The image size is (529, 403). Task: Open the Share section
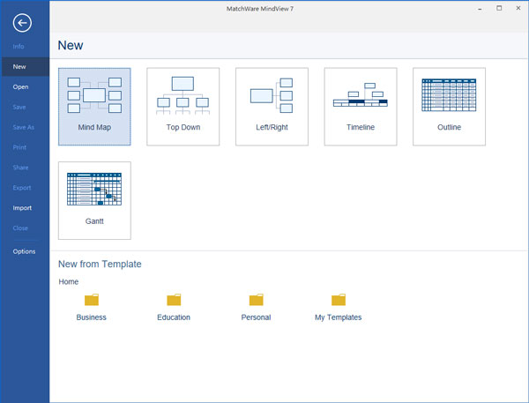20,168
